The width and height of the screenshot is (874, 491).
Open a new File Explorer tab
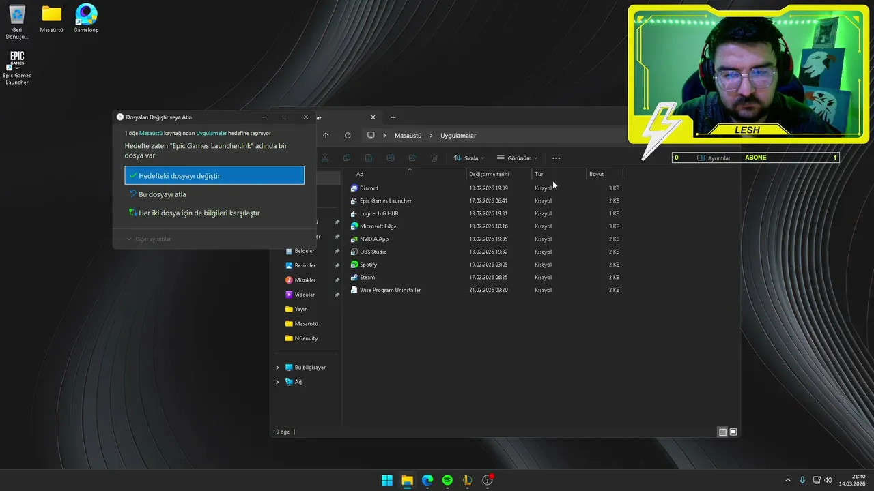[x=393, y=117]
